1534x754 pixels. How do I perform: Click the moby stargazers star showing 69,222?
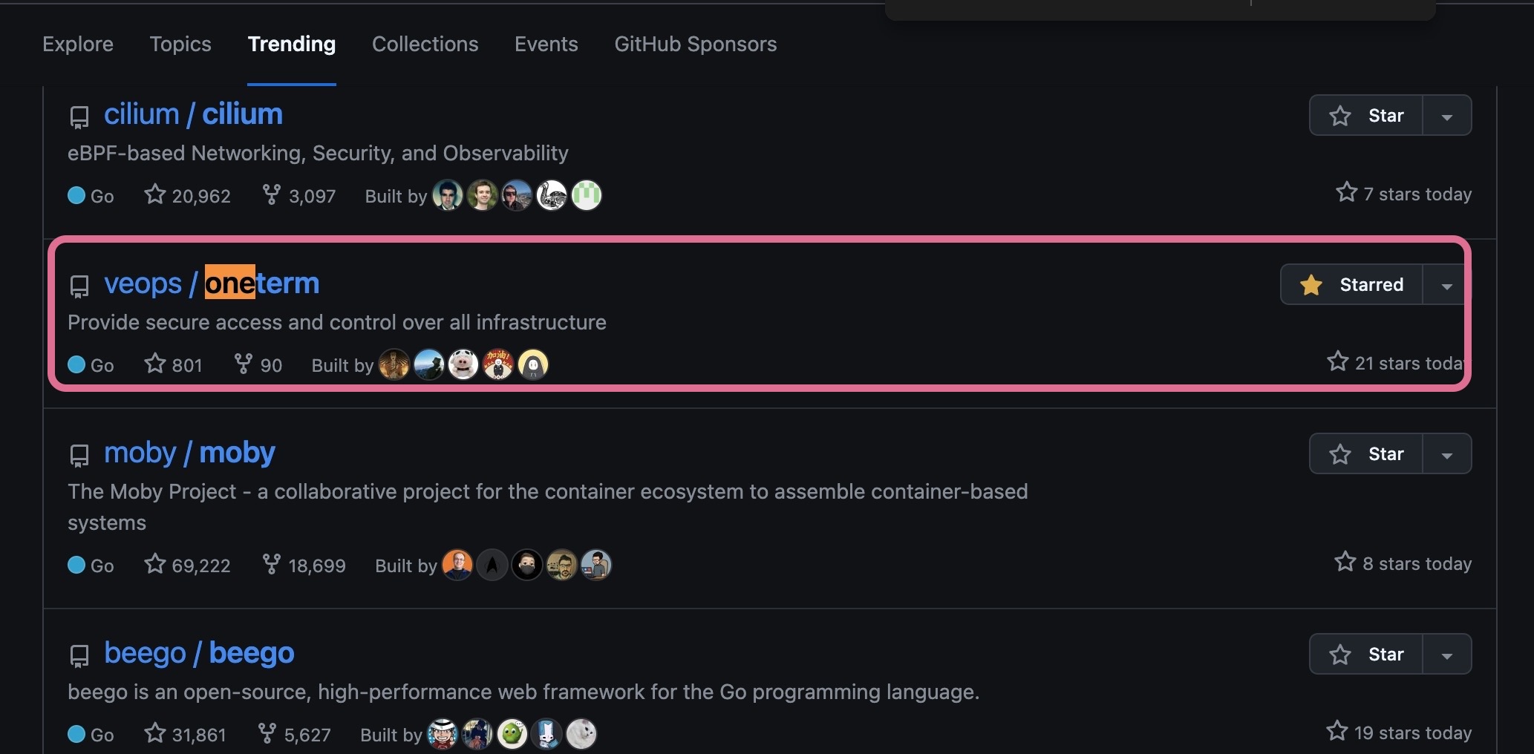pyautogui.click(x=154, y=564)
